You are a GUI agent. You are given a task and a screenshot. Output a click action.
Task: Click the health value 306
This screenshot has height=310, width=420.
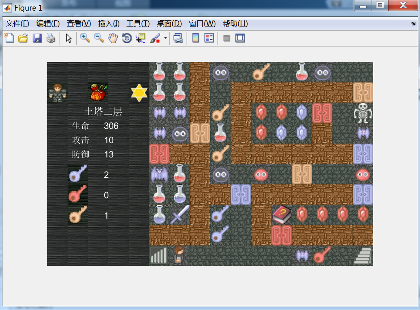111,126
